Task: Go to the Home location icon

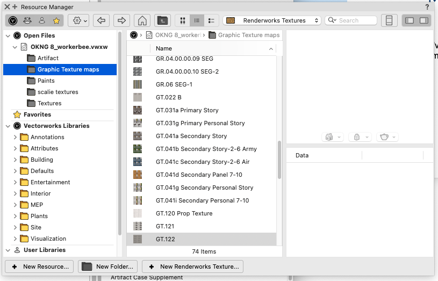Action: click(x=142, y=20)
